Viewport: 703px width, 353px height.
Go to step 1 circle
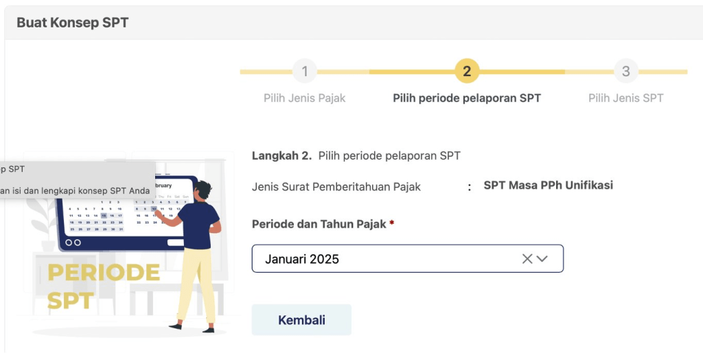[x=305, y=71]
